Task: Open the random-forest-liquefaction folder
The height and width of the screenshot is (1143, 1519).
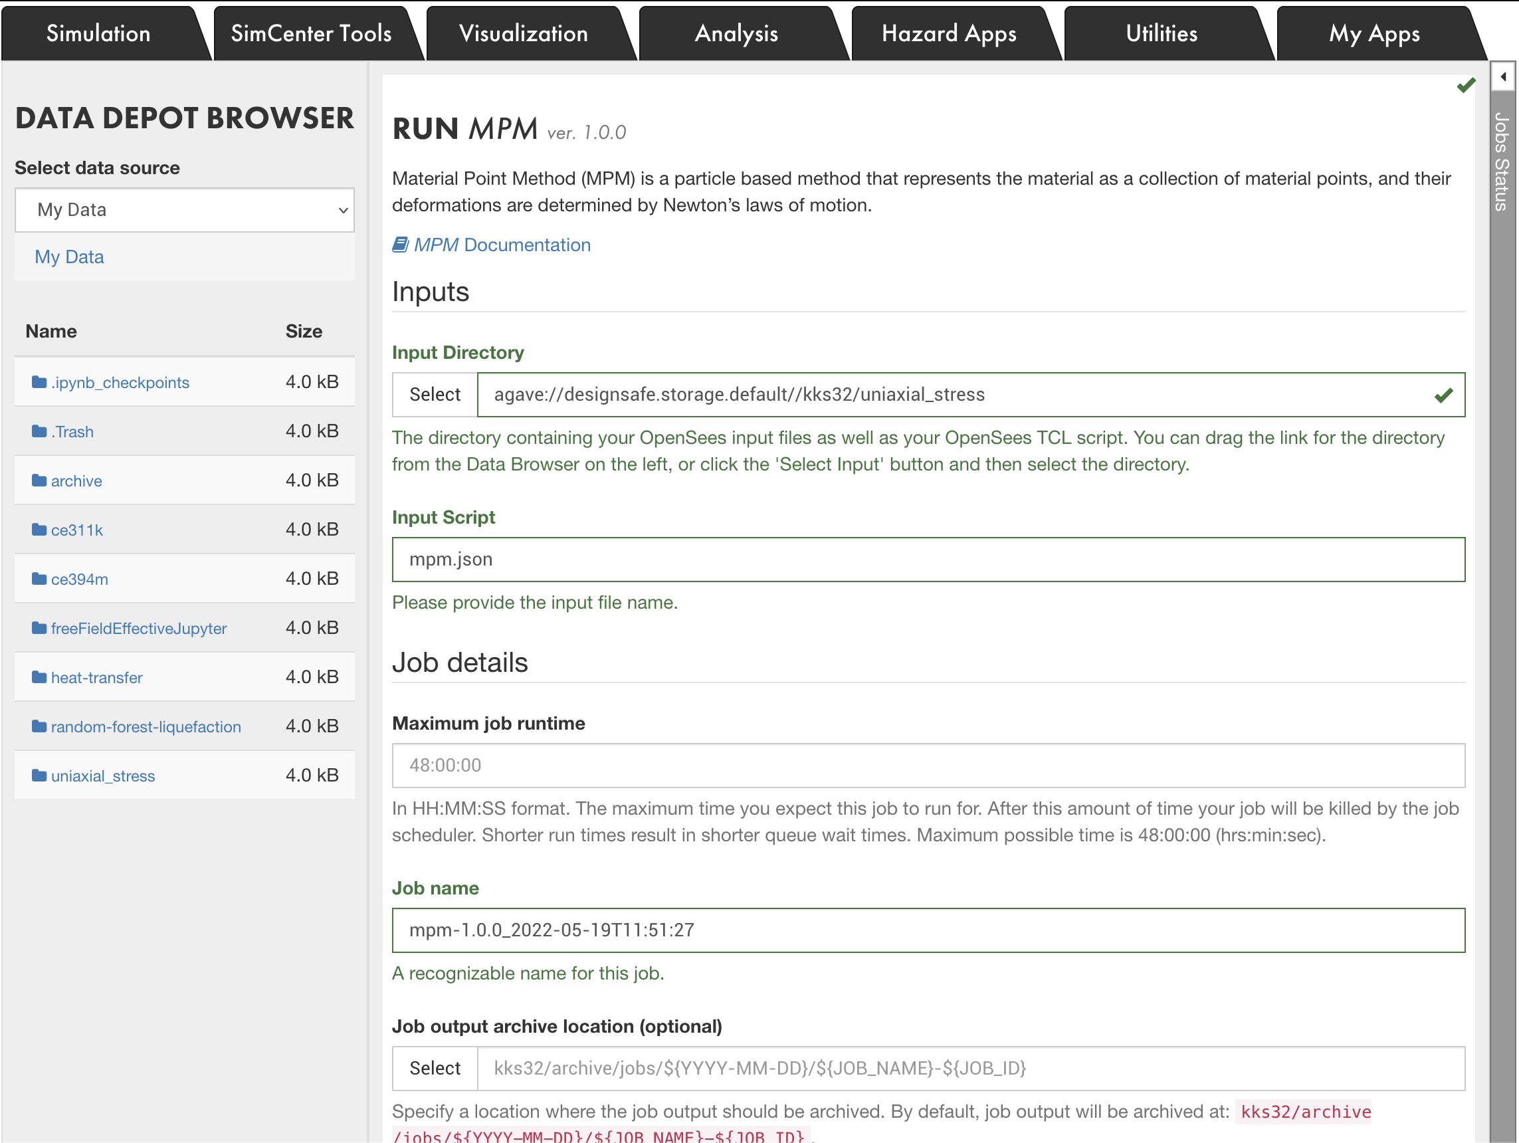Action: pos(146,727)
